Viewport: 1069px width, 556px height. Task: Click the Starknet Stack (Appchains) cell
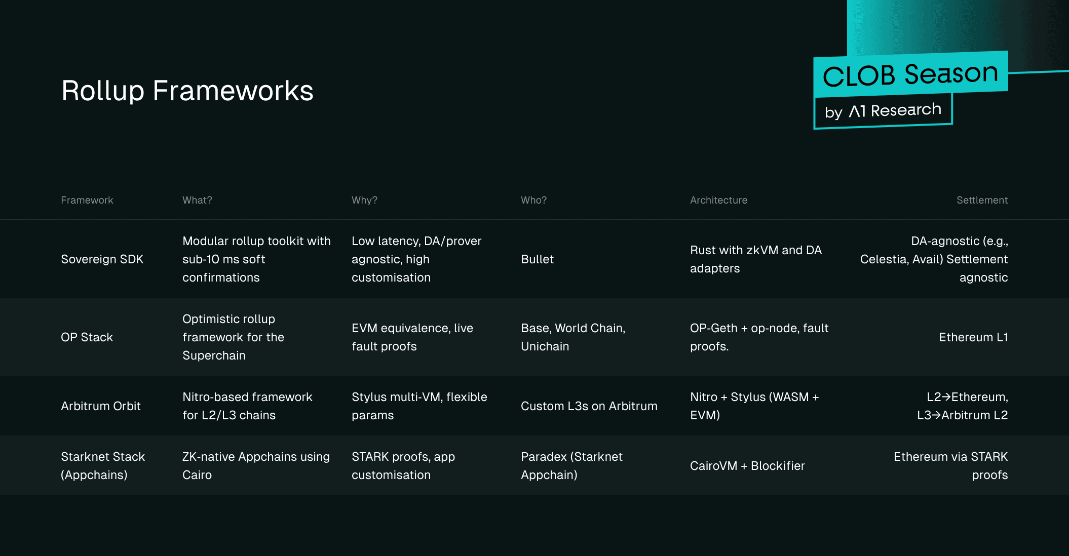103,466
